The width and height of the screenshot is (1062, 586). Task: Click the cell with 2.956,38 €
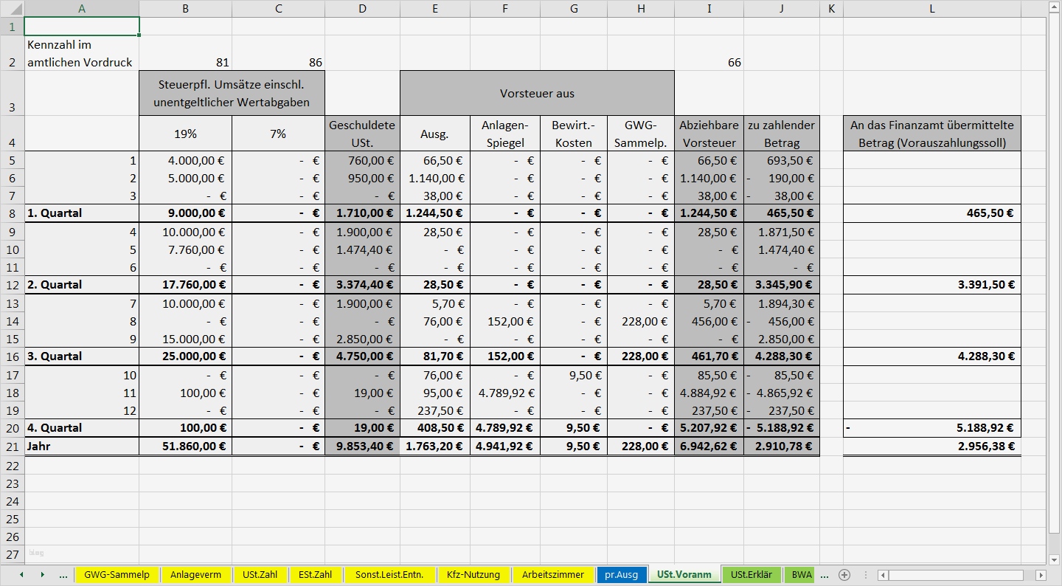tap(932, 447)
